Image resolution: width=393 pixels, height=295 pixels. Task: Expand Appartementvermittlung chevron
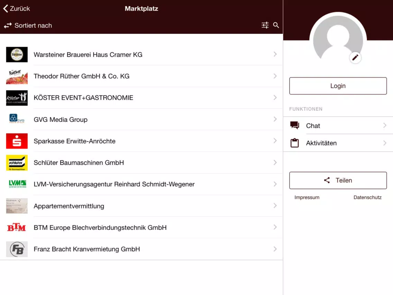click(x=275, y=206)
